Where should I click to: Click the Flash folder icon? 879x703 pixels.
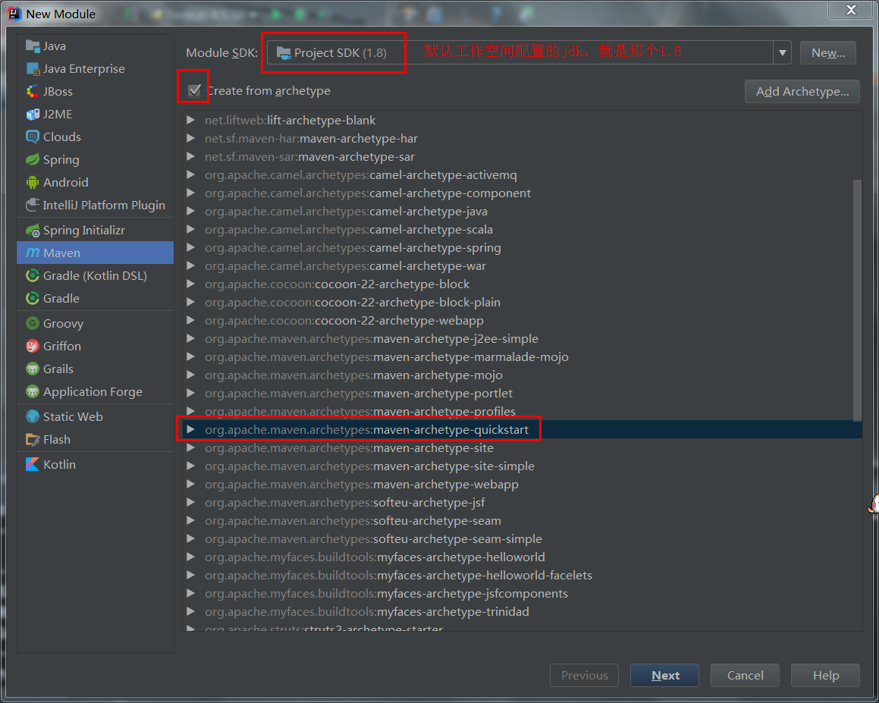pyautogui.click(x=33, y=440)
